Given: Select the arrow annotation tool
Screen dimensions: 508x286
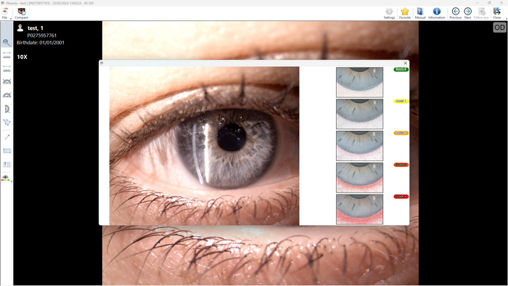Looking at the screenshot, I should [7, 137].
